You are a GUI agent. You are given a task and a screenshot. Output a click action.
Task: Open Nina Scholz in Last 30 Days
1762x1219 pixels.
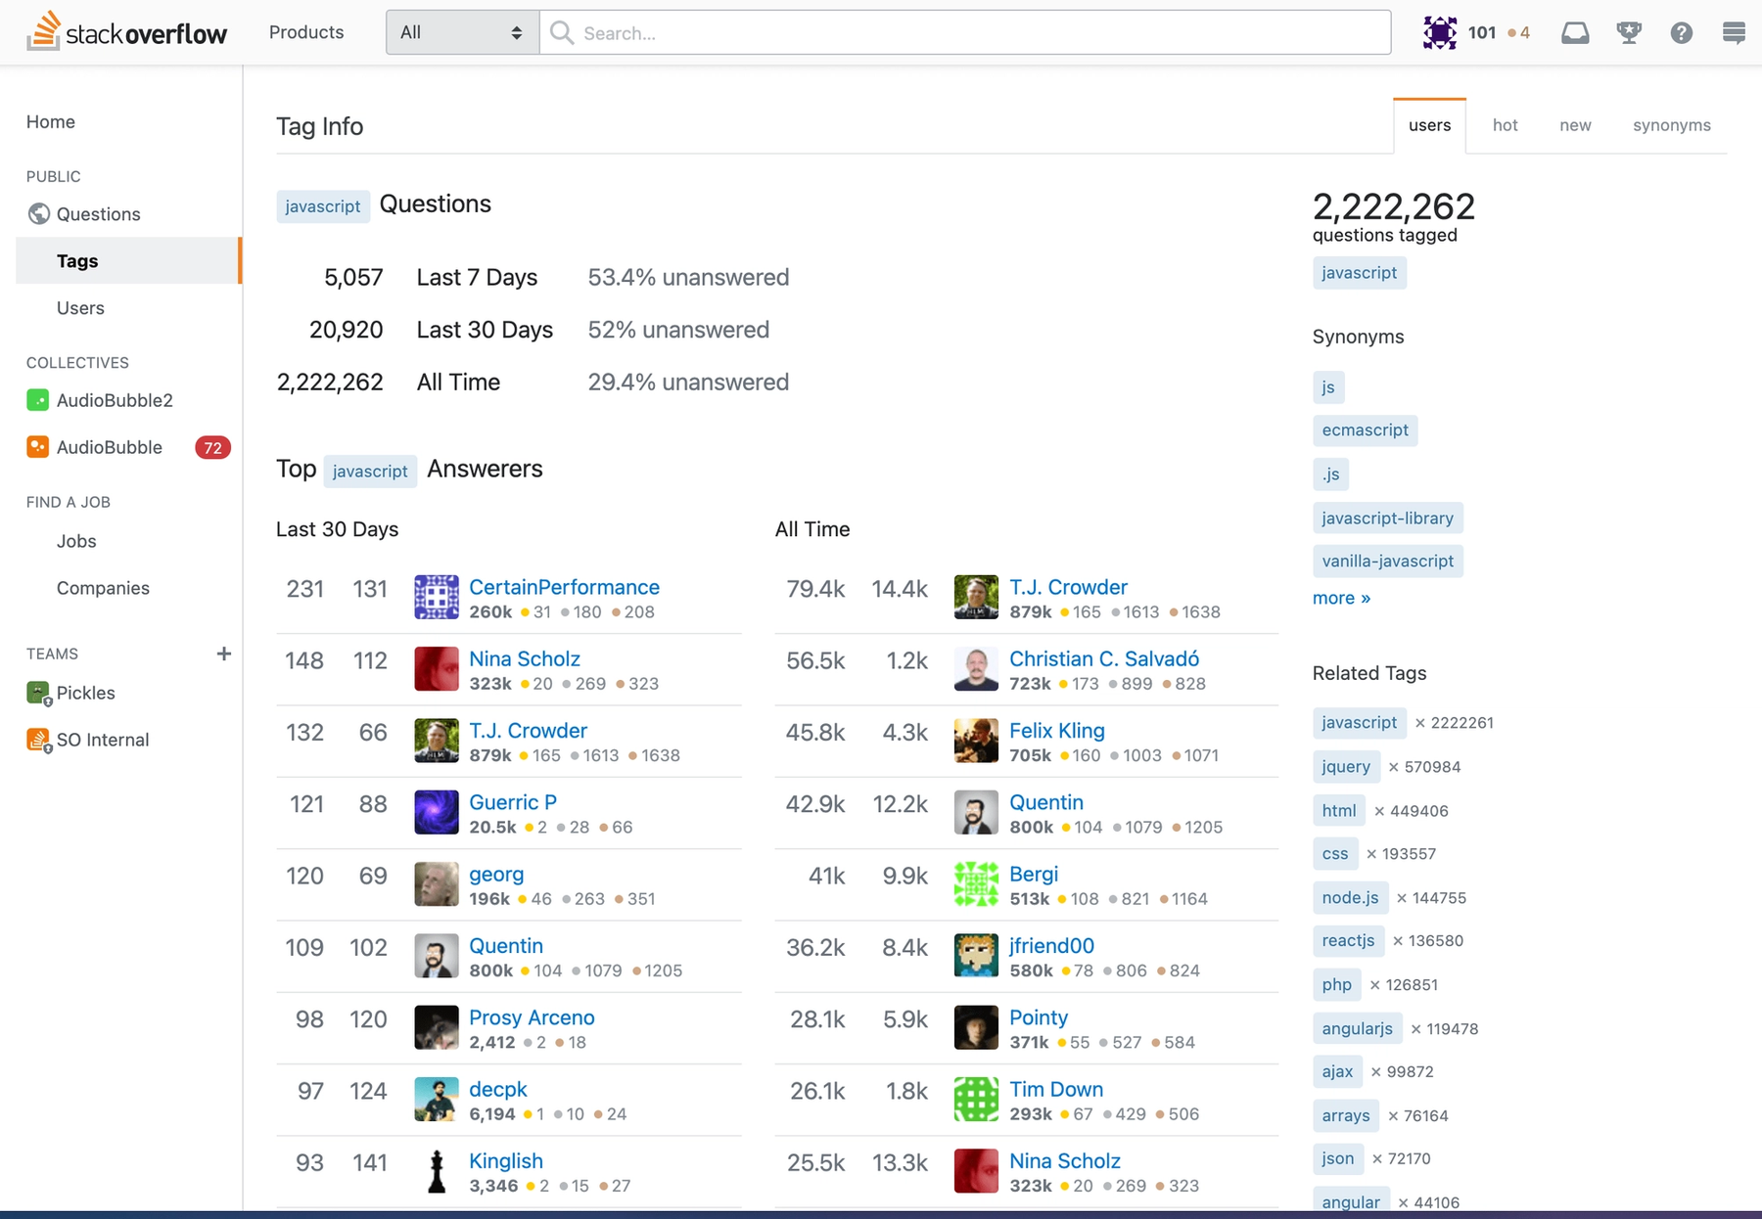tap(525, 658)
